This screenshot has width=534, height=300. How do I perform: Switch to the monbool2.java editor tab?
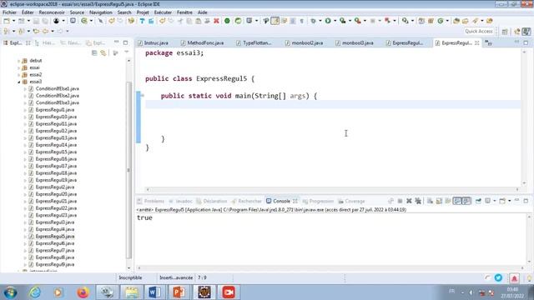pos(304,43)
